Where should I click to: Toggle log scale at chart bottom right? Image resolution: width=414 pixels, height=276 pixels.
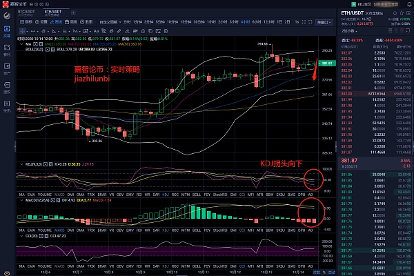tap(316, 273)
